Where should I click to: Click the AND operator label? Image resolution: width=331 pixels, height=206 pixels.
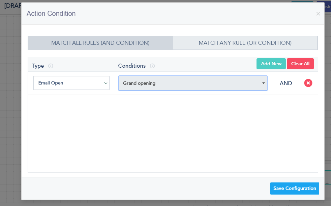tap(286, 83)
